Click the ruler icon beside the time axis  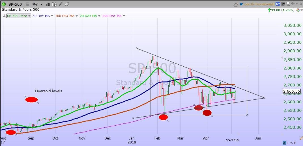tap(301, 138)
